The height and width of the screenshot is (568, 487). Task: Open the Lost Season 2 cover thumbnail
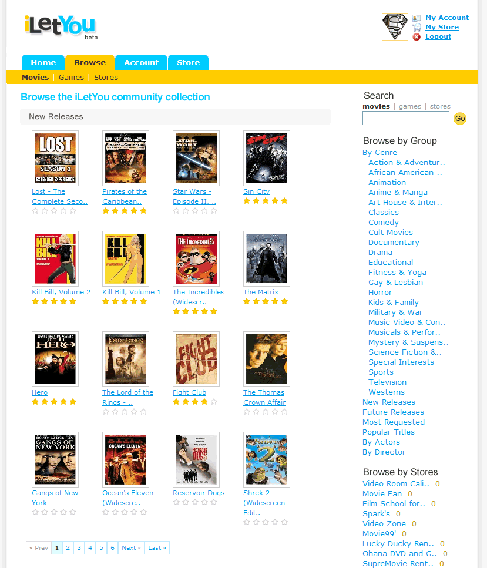(55, 159)
